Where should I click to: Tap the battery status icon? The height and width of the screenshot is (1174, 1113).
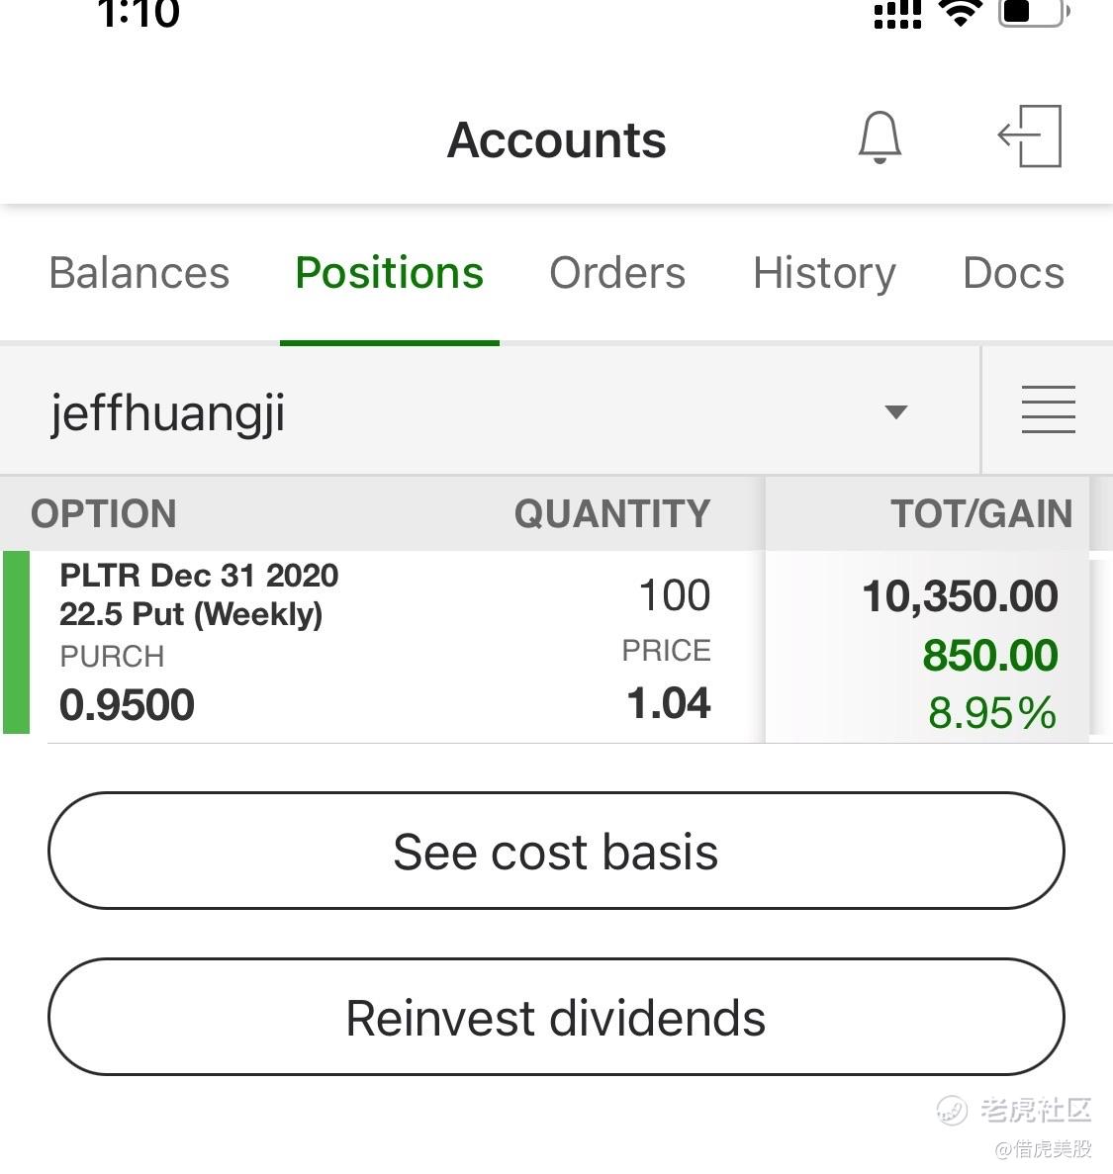[1033, 13]
